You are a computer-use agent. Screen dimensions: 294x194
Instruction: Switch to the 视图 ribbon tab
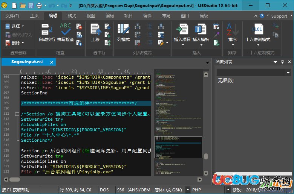91,16
